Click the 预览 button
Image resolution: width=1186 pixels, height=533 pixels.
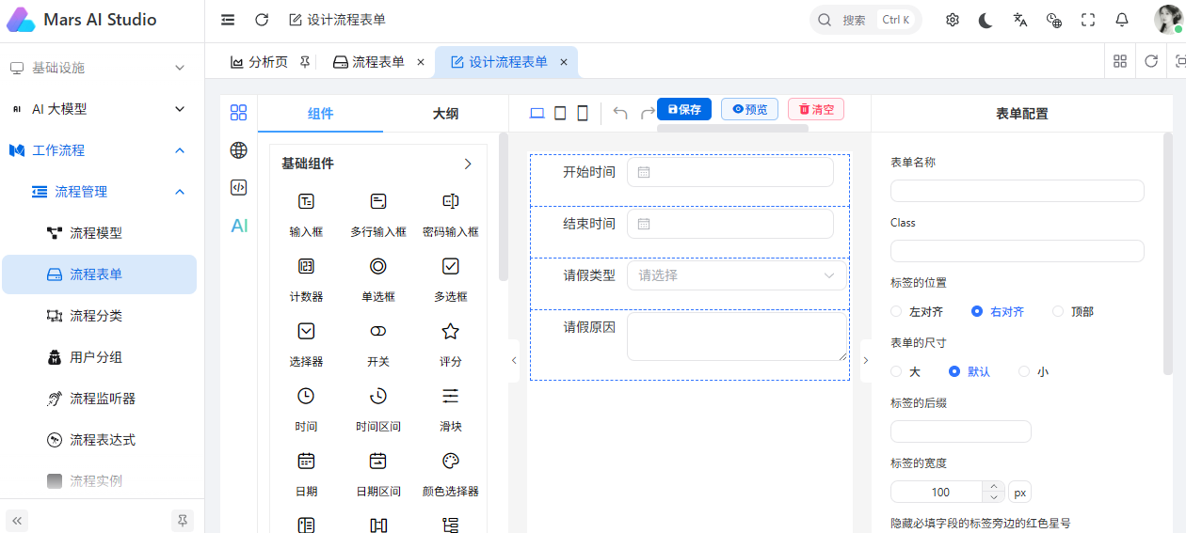click(749, 109)
